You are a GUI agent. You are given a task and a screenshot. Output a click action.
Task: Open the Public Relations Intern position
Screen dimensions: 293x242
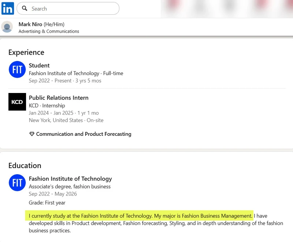click(59, 98)
